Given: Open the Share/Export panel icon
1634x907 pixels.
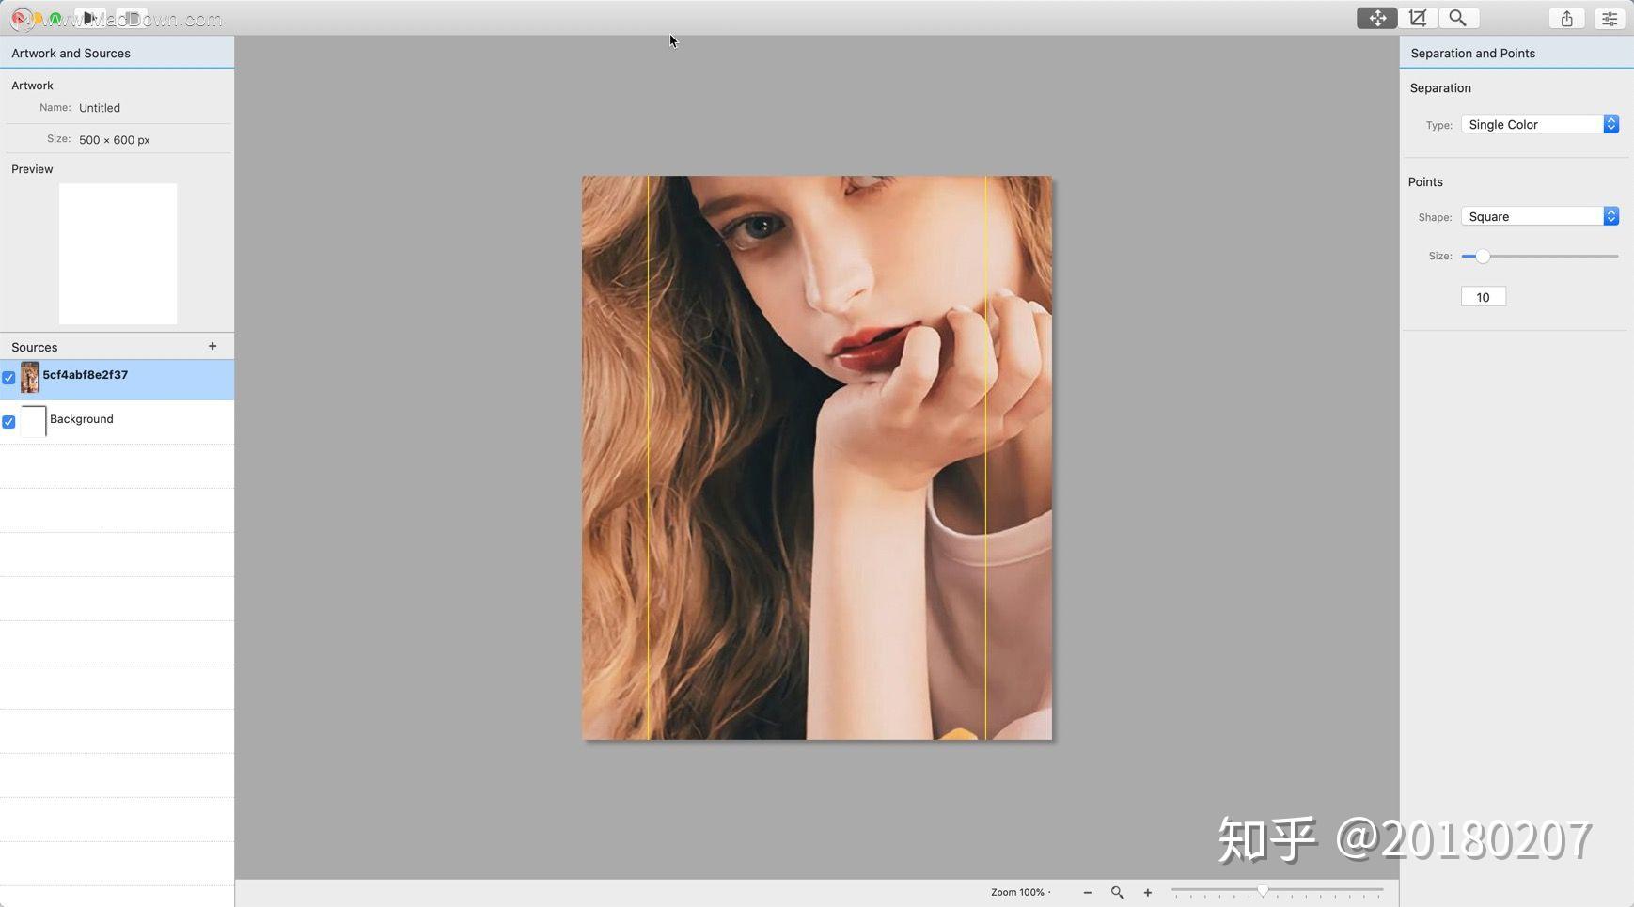Looking at the screenshot, I should pyautogui.click(x=1565, y=18).
